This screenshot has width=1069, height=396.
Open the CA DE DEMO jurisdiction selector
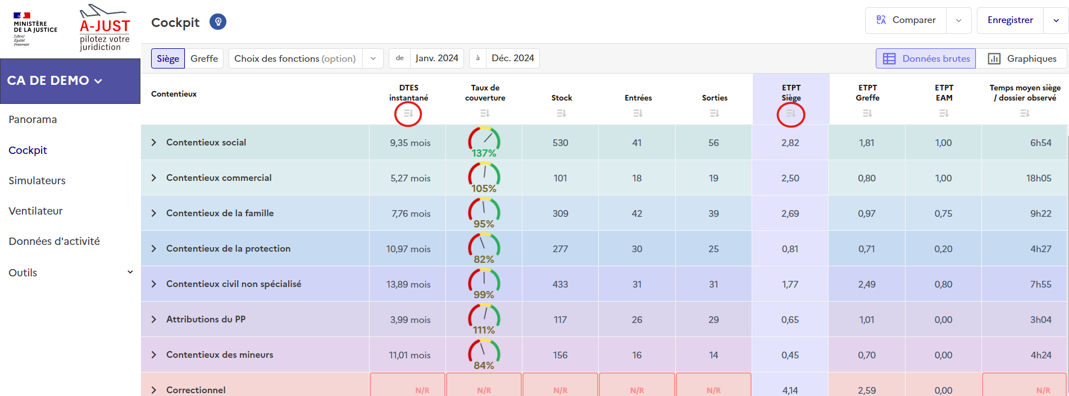click(x=55, y=81)
